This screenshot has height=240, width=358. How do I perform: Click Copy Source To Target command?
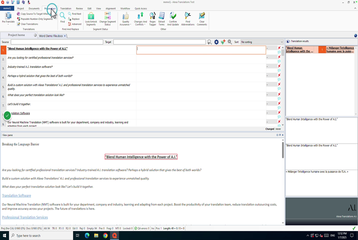click(35, 14)
